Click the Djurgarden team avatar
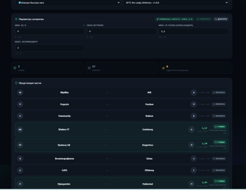This screenshot has height=190, width=246. point(20,184)
